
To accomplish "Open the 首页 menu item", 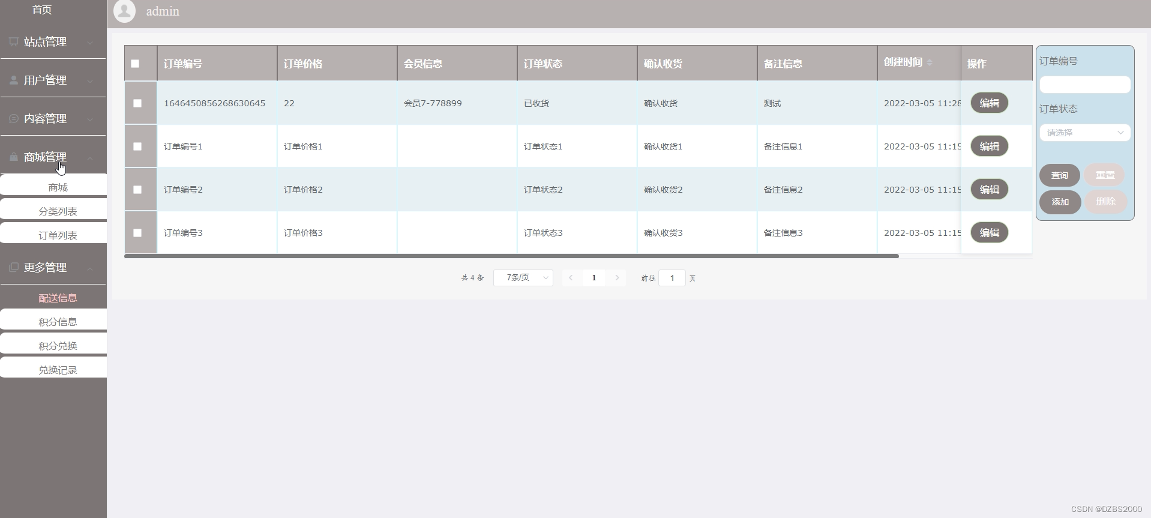I will (42, 10).
